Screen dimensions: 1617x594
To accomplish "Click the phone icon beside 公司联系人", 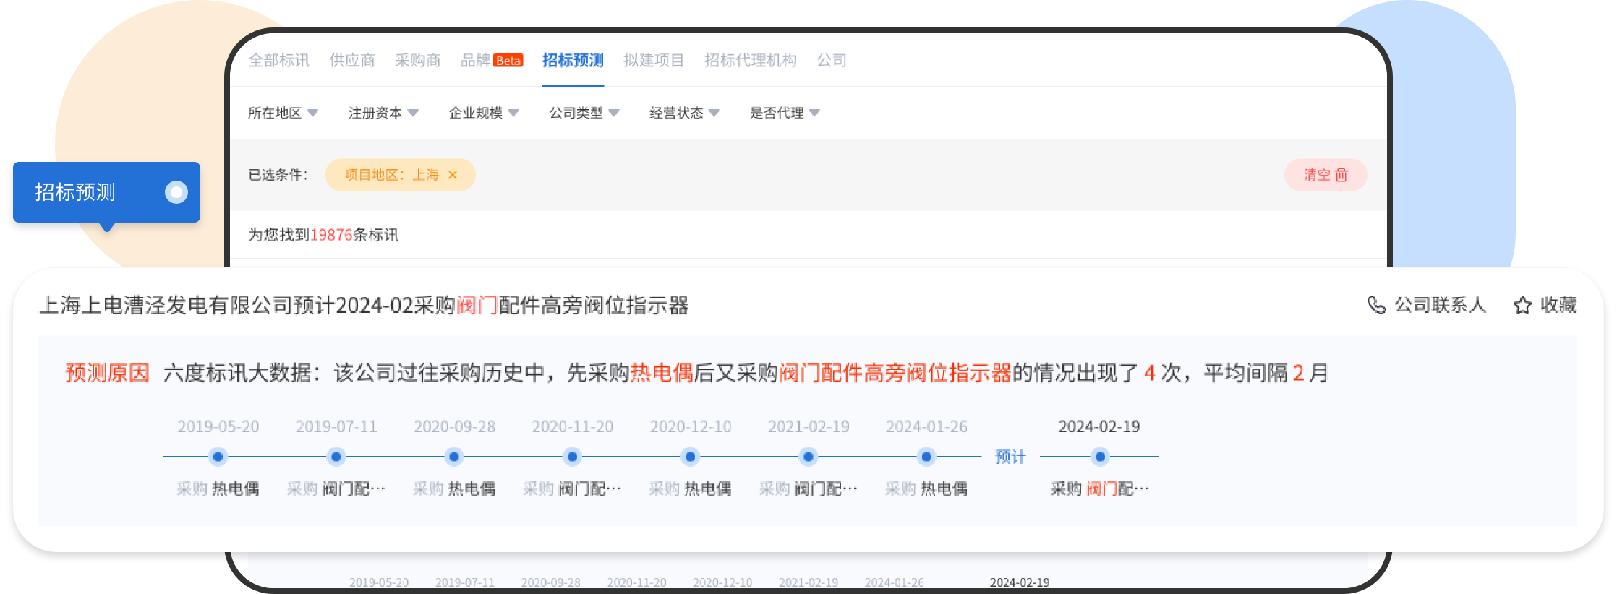I will pyautogui.click(x=1376, y=305).
